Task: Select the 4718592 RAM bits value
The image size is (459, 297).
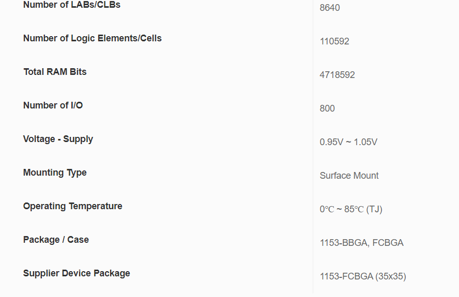Action: pos(337,75)
